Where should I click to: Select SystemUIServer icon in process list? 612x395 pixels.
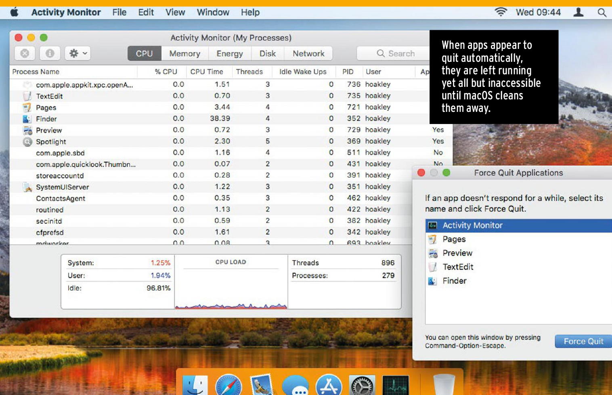pyautogui.click(x=27, y=187)
